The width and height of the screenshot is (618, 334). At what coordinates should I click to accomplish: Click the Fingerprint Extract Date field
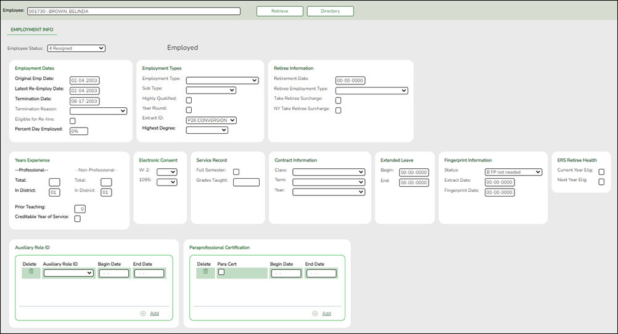coord(500,182)
